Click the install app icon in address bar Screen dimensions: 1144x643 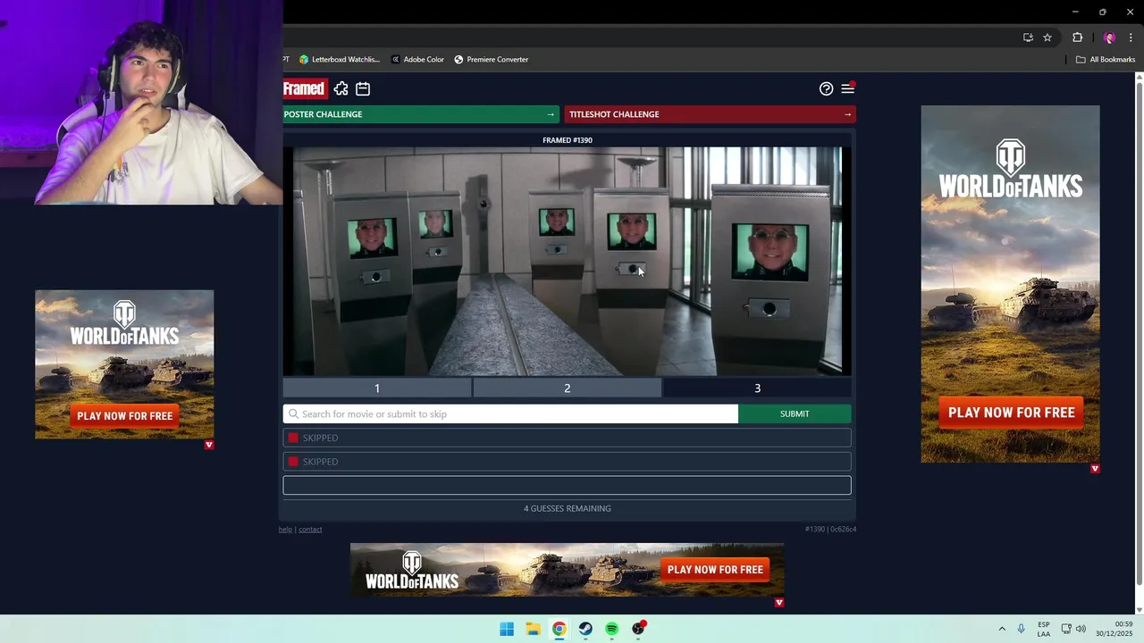(x=1028, y=38)
